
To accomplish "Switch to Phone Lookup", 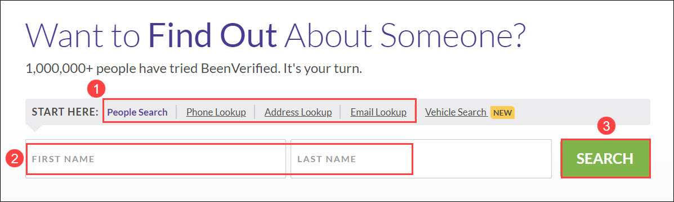I will pyautogui.click(x=216, y=113).
